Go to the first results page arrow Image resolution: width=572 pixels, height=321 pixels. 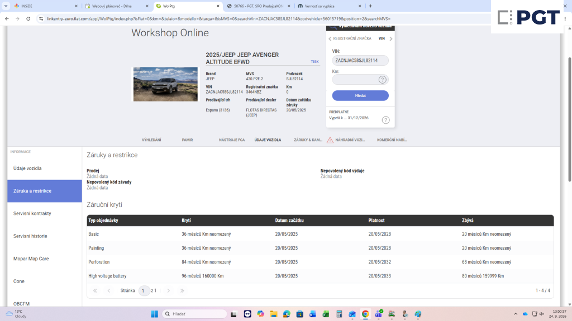coord(95,291)
